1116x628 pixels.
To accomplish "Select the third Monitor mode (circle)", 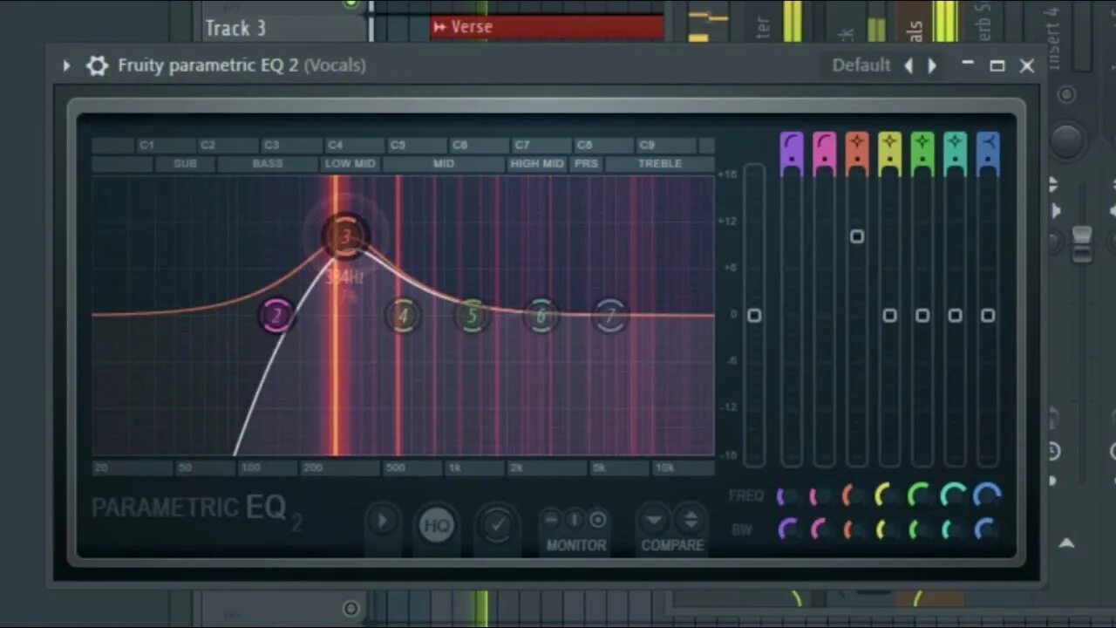I will coord(598,520).
